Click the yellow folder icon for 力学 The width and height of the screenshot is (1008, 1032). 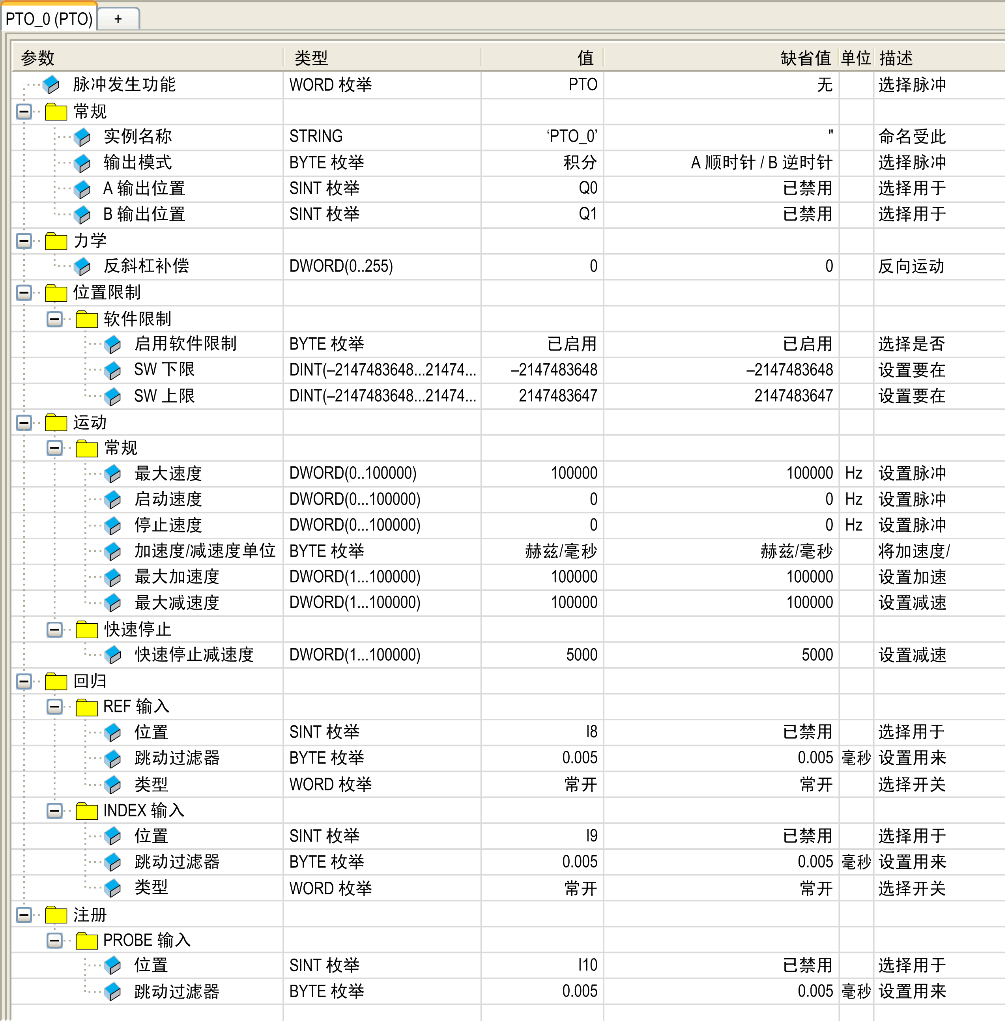56,241
